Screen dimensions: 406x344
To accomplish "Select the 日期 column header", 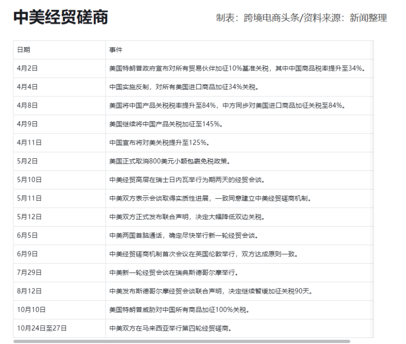I will 24,50.
